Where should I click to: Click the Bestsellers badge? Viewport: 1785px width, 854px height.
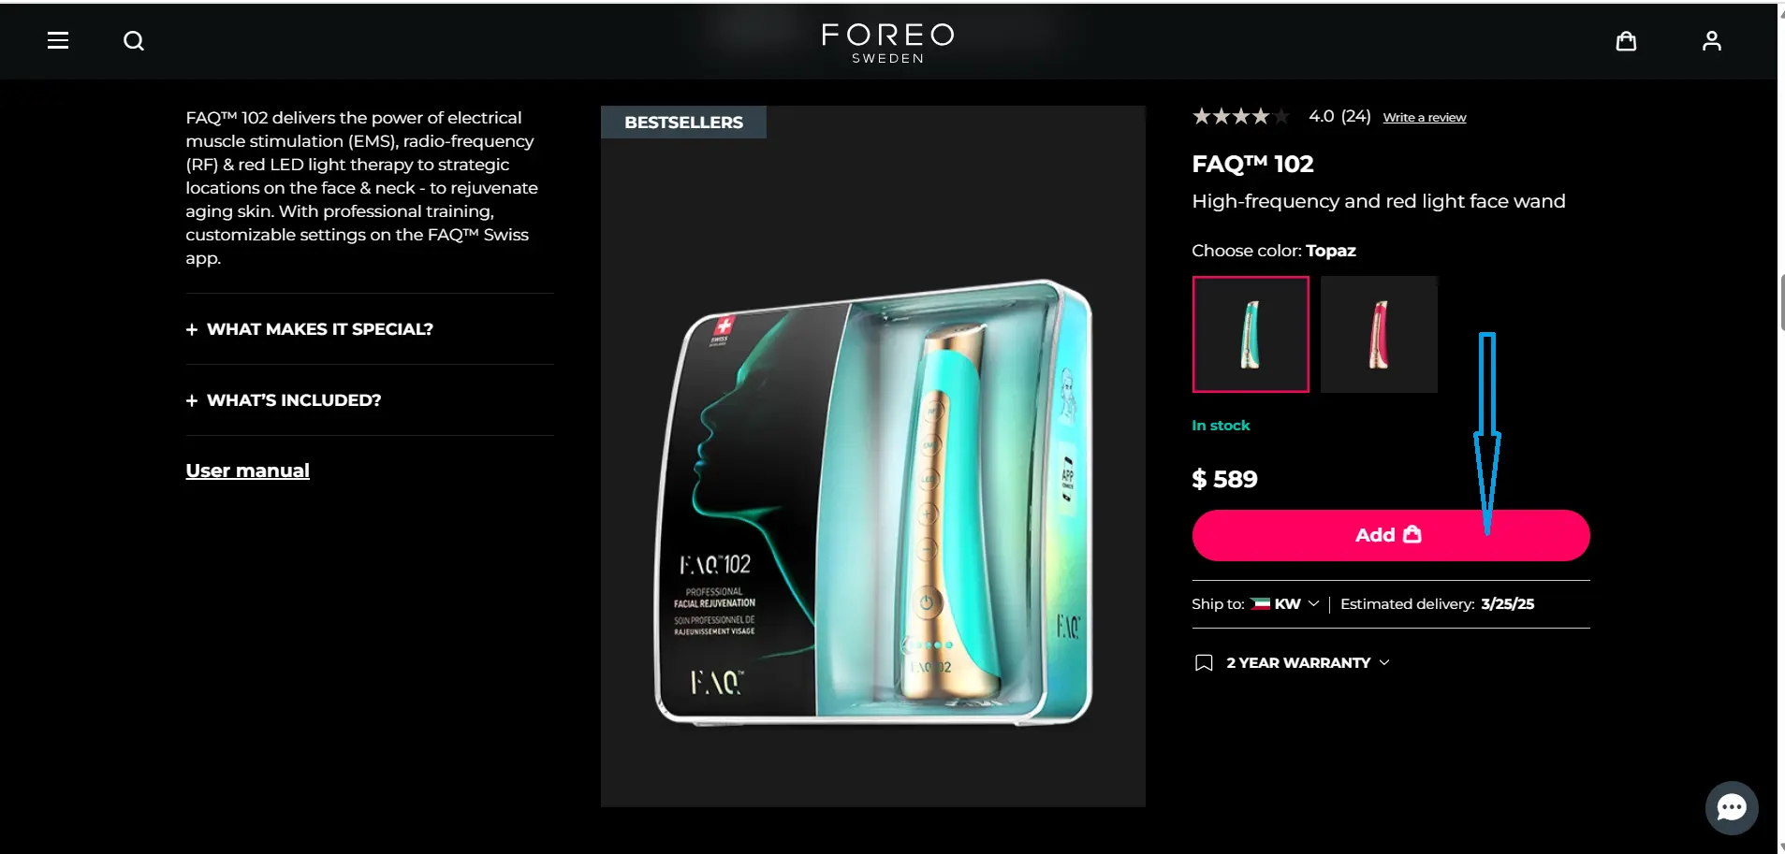(683, 123)
